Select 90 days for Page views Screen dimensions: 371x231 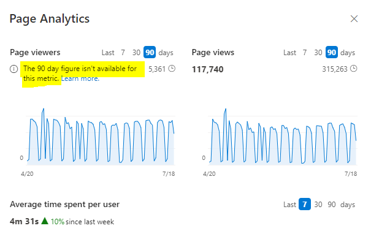point(332,52)
